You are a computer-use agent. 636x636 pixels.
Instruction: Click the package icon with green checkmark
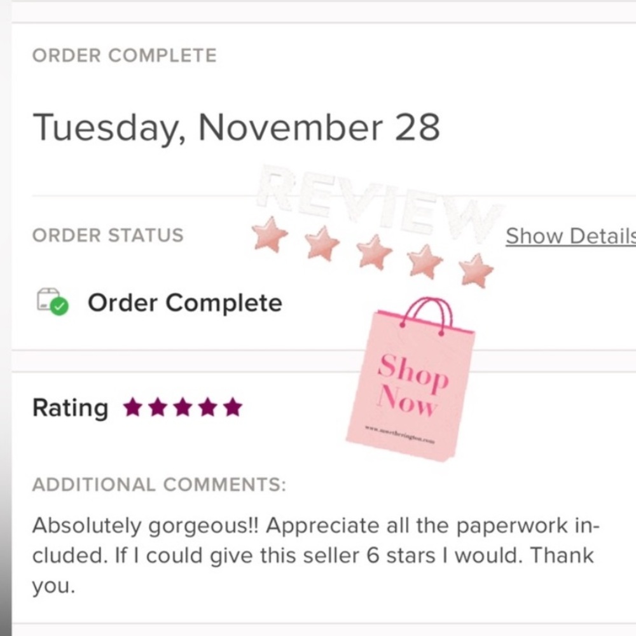pos(53,301)
